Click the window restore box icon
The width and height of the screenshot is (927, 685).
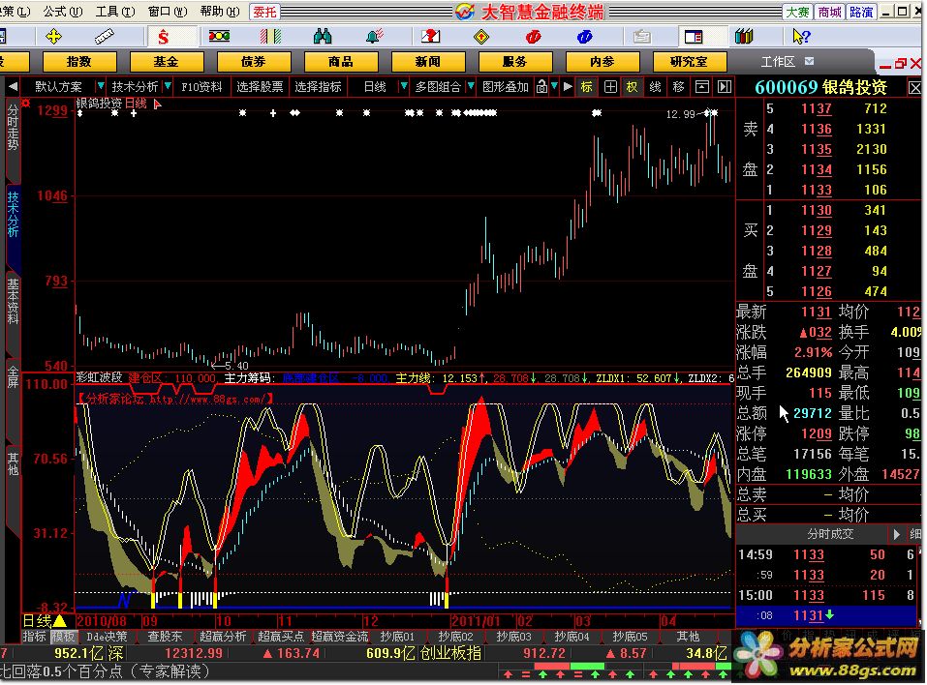[x=701, y=87]
